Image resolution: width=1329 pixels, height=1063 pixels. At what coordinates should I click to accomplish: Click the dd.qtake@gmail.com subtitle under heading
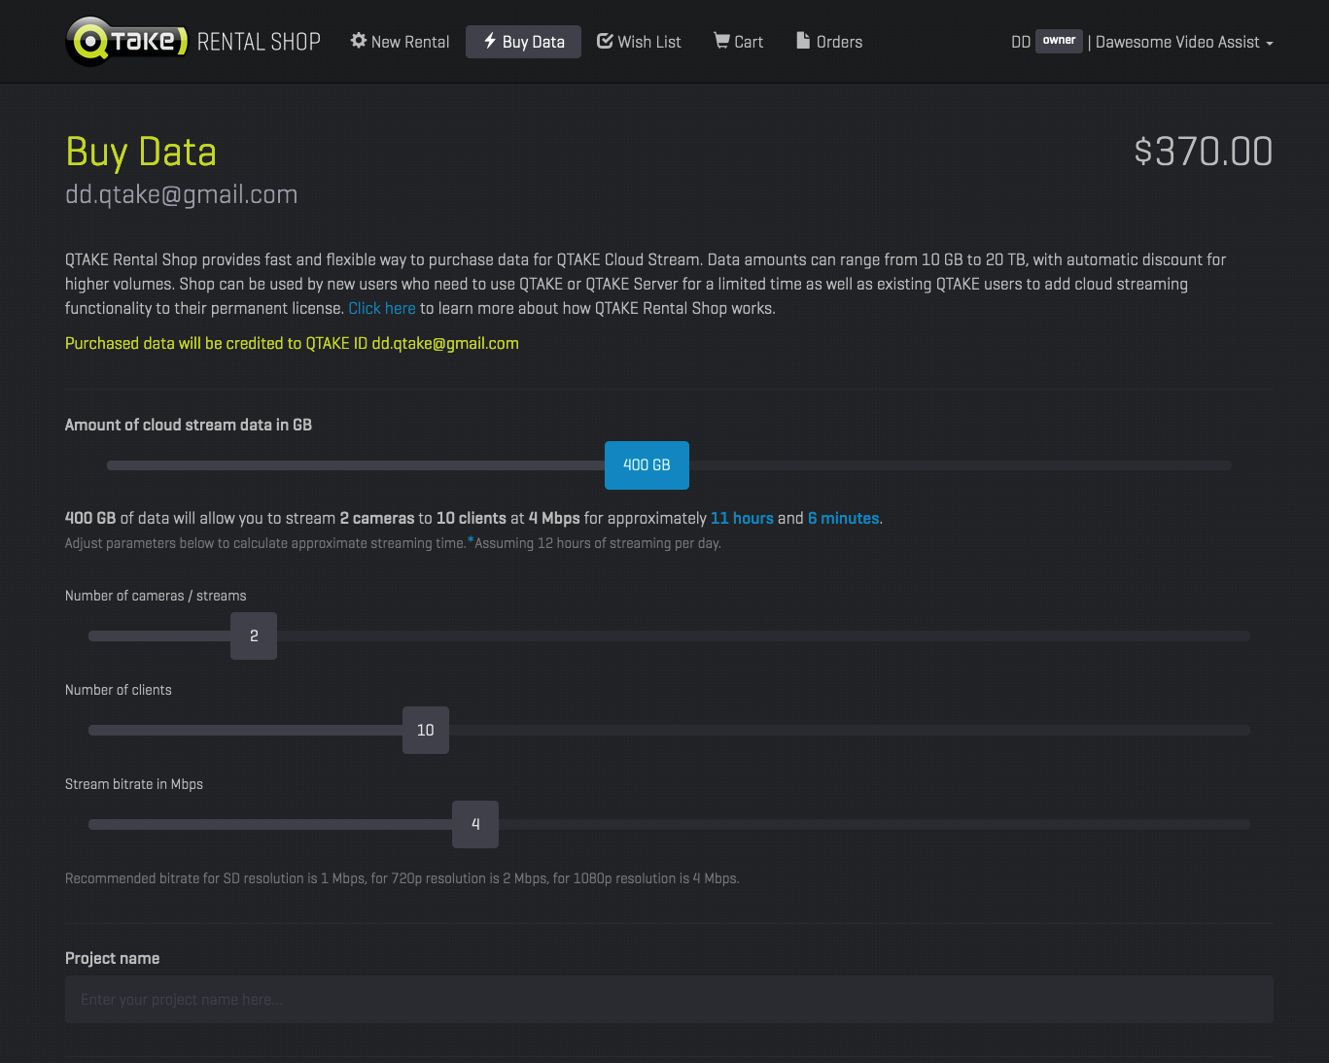point(182,194)
